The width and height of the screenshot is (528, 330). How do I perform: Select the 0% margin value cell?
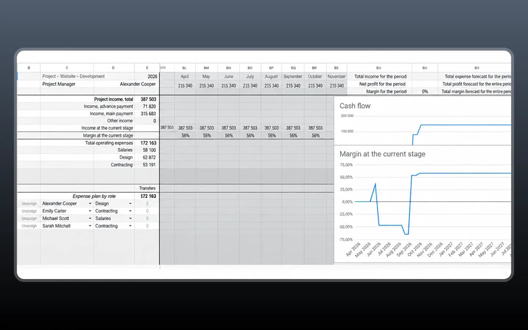pyautogui.click(x=425, y=92)
